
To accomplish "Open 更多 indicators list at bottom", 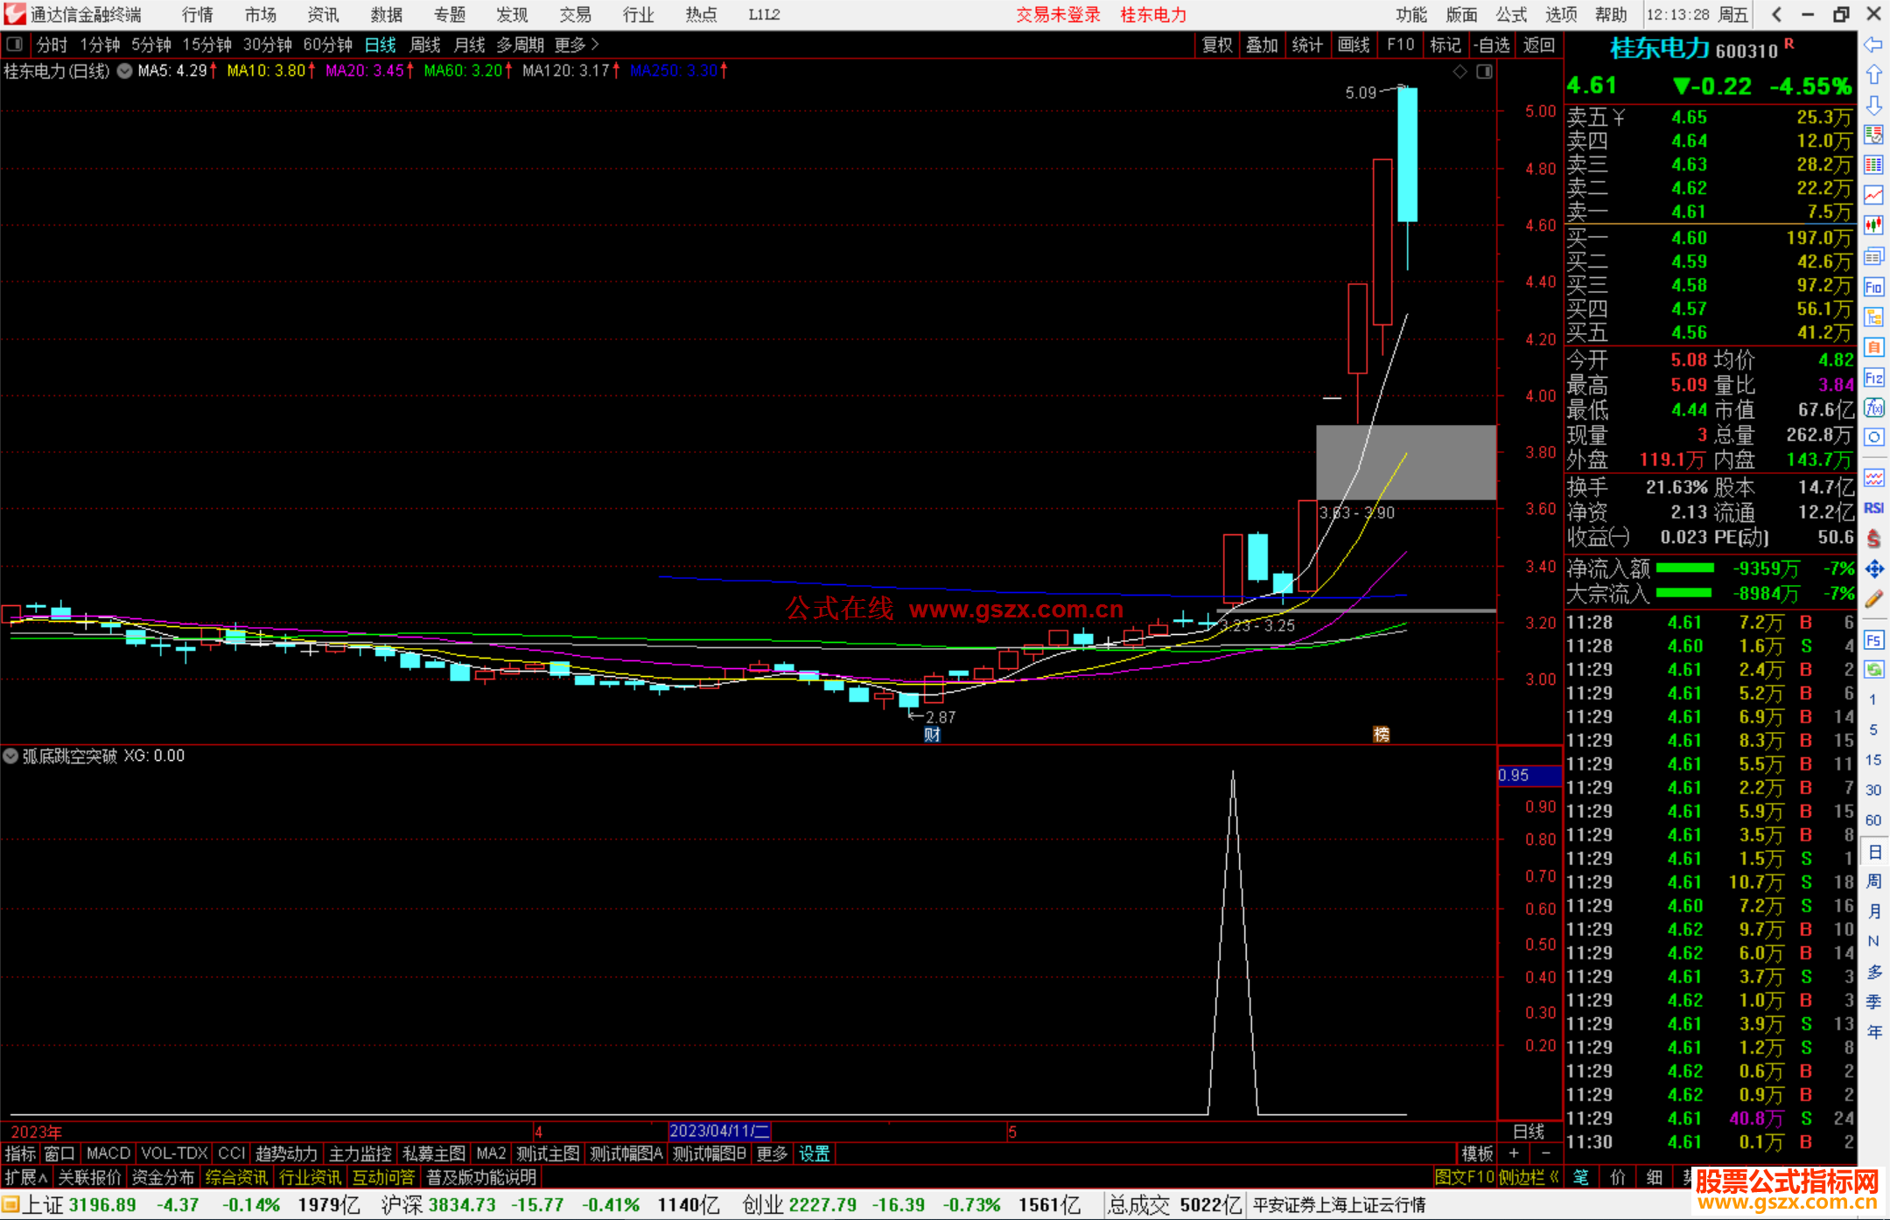I will (772, 1154).
